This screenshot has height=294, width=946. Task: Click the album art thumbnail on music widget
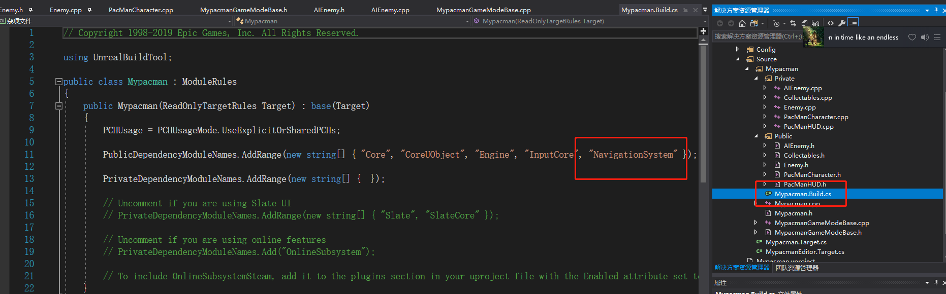pos(813,37)
